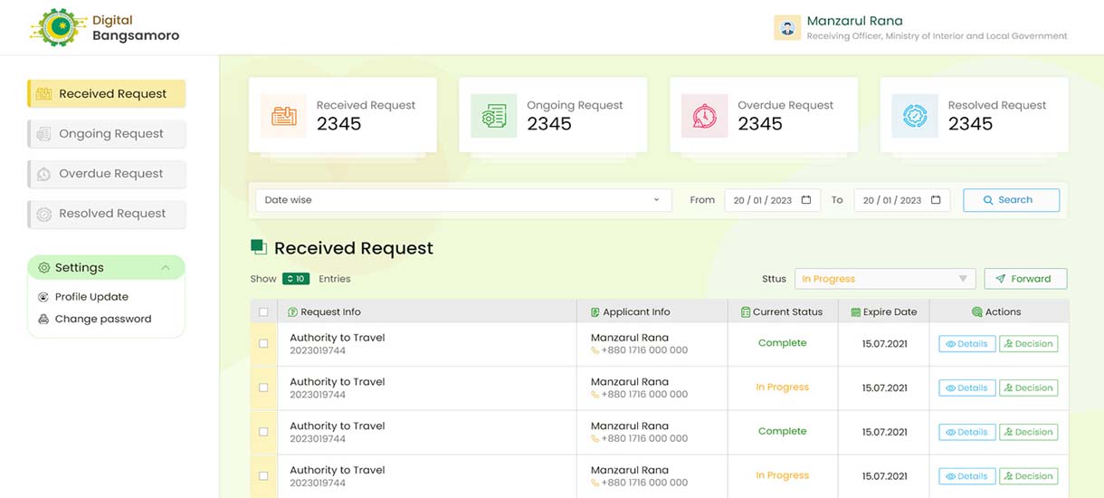Open the In Progress status filter dropdown

885,279
